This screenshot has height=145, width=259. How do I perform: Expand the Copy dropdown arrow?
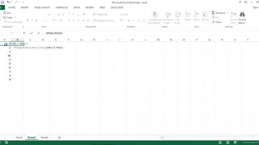(15, 17)
